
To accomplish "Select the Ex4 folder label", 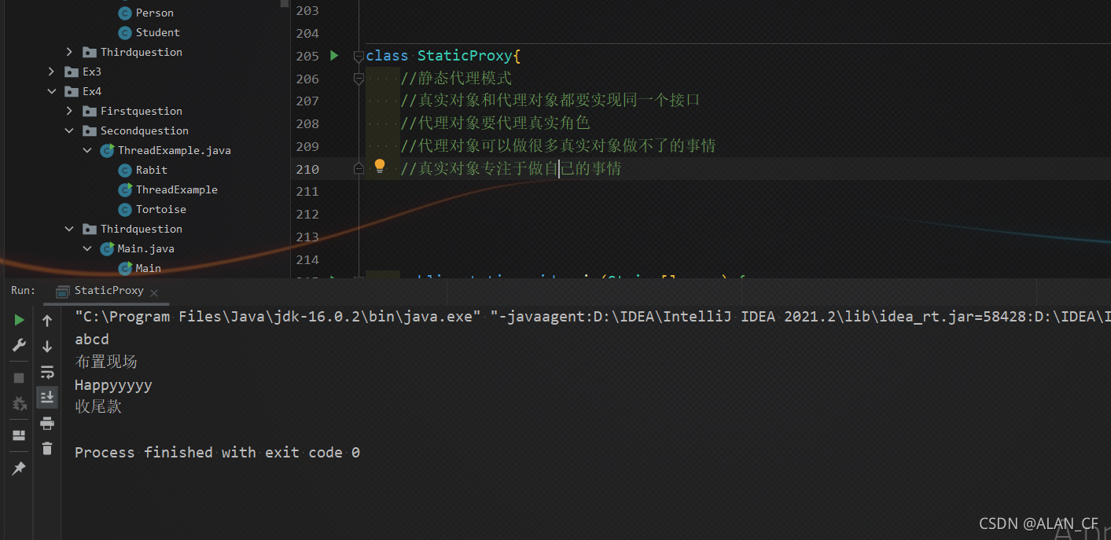I will (x=92, y=91).
